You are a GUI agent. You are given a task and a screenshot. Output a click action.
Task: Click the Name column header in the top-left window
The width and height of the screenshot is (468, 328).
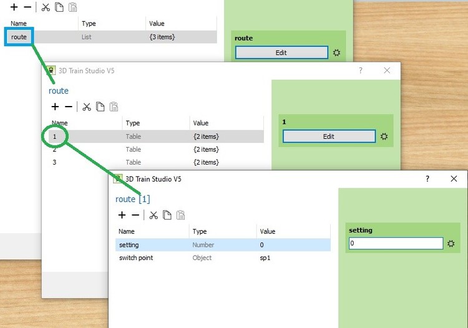tap(19, 24)
